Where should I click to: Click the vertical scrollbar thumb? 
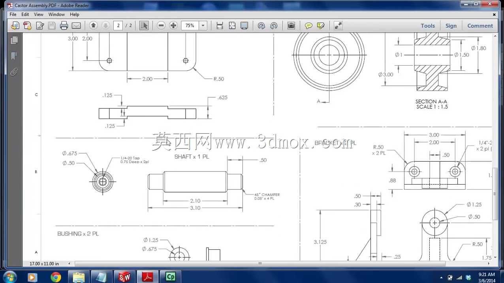[495, 194]
